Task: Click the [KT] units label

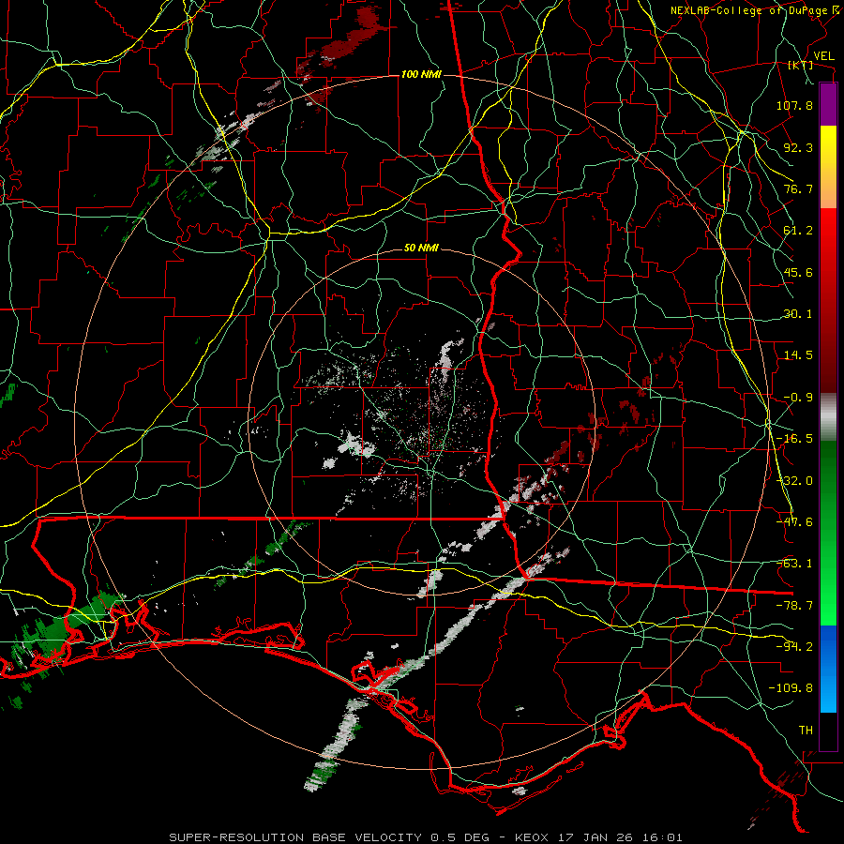Action: click(x=800, y=65)
